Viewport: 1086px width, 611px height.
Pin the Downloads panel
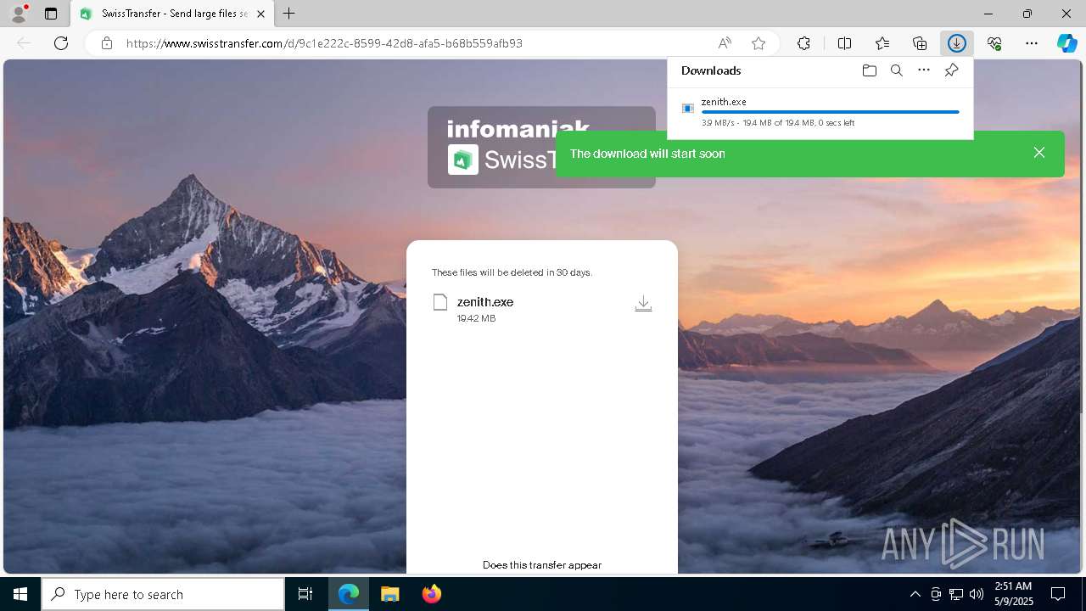(x=951, y=70)
